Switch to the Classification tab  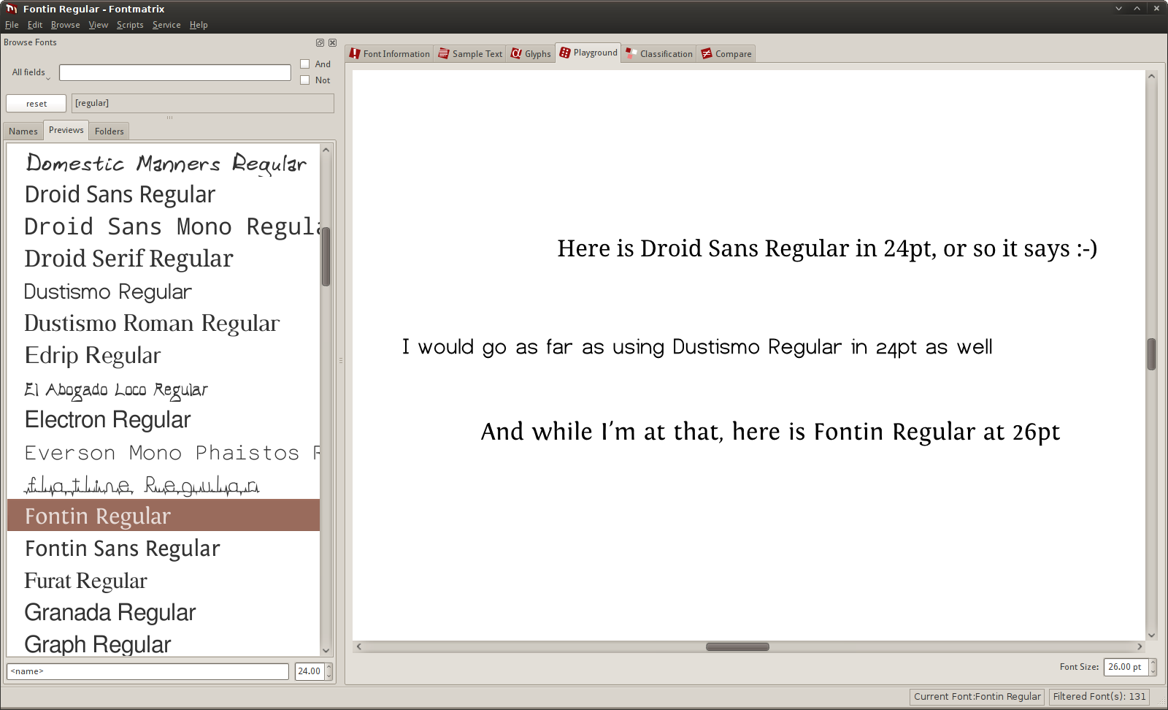coord(659,53)
